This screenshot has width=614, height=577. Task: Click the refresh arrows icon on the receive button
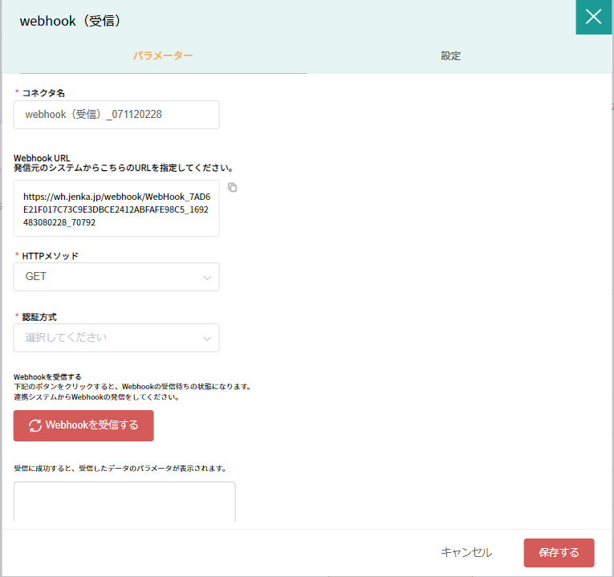coord(35,426)
